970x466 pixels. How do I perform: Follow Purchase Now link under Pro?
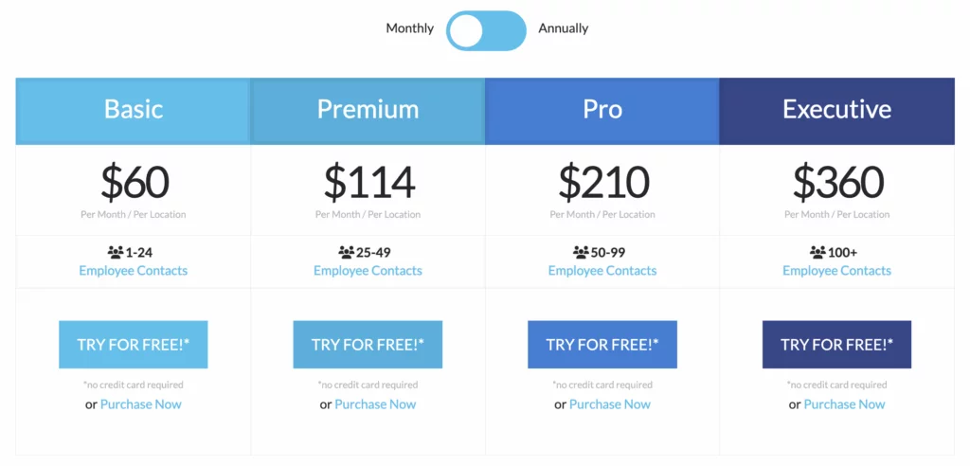tap(610, 404)
